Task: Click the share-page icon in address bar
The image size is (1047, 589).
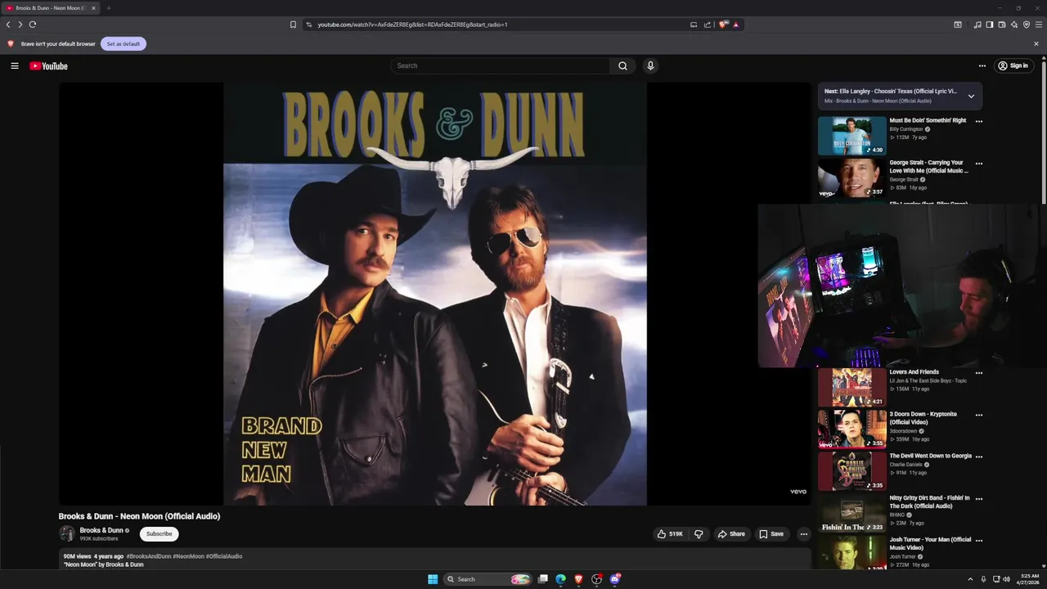Action: (x=708, y=25)
